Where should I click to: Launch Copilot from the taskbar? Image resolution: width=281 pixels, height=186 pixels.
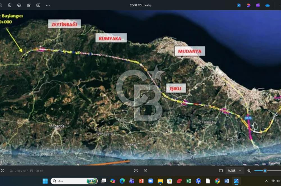pyautogui.click(x=113, y=181)
